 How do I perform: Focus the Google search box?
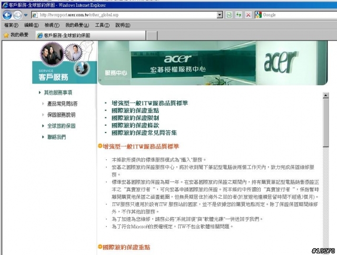coord(299,15)
